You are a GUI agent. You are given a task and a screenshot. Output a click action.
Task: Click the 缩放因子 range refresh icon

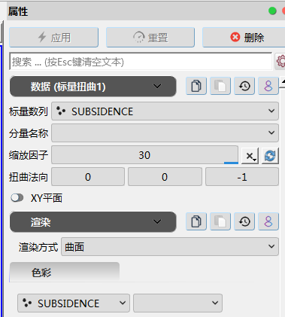pyautogui.click(x=270, y=156)
